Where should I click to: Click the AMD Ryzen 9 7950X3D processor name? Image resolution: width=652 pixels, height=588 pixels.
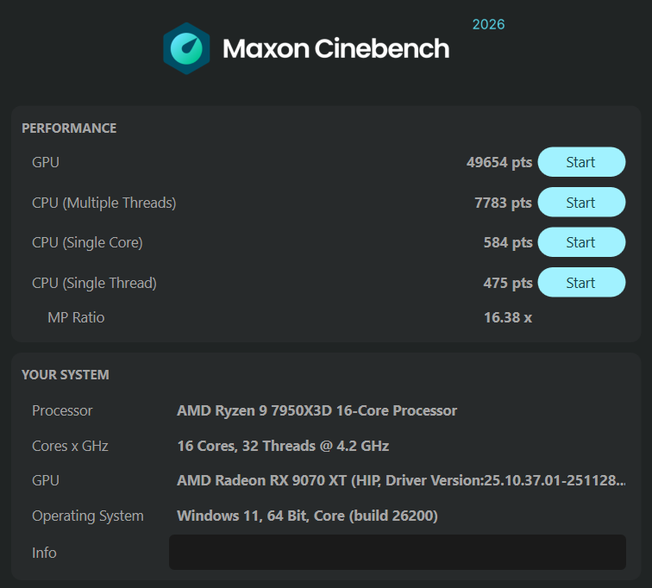(x=317, y=410)
